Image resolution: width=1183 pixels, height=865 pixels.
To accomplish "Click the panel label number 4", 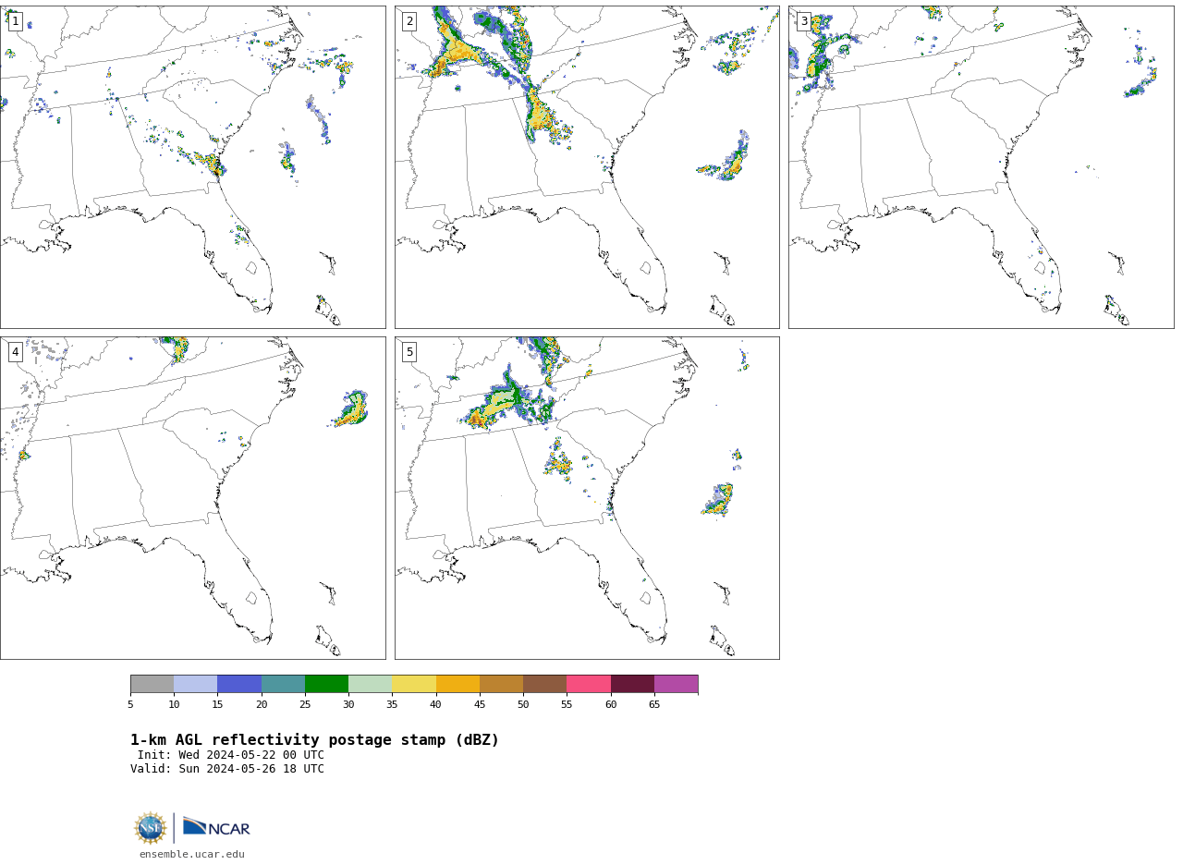I will (15, 352).
